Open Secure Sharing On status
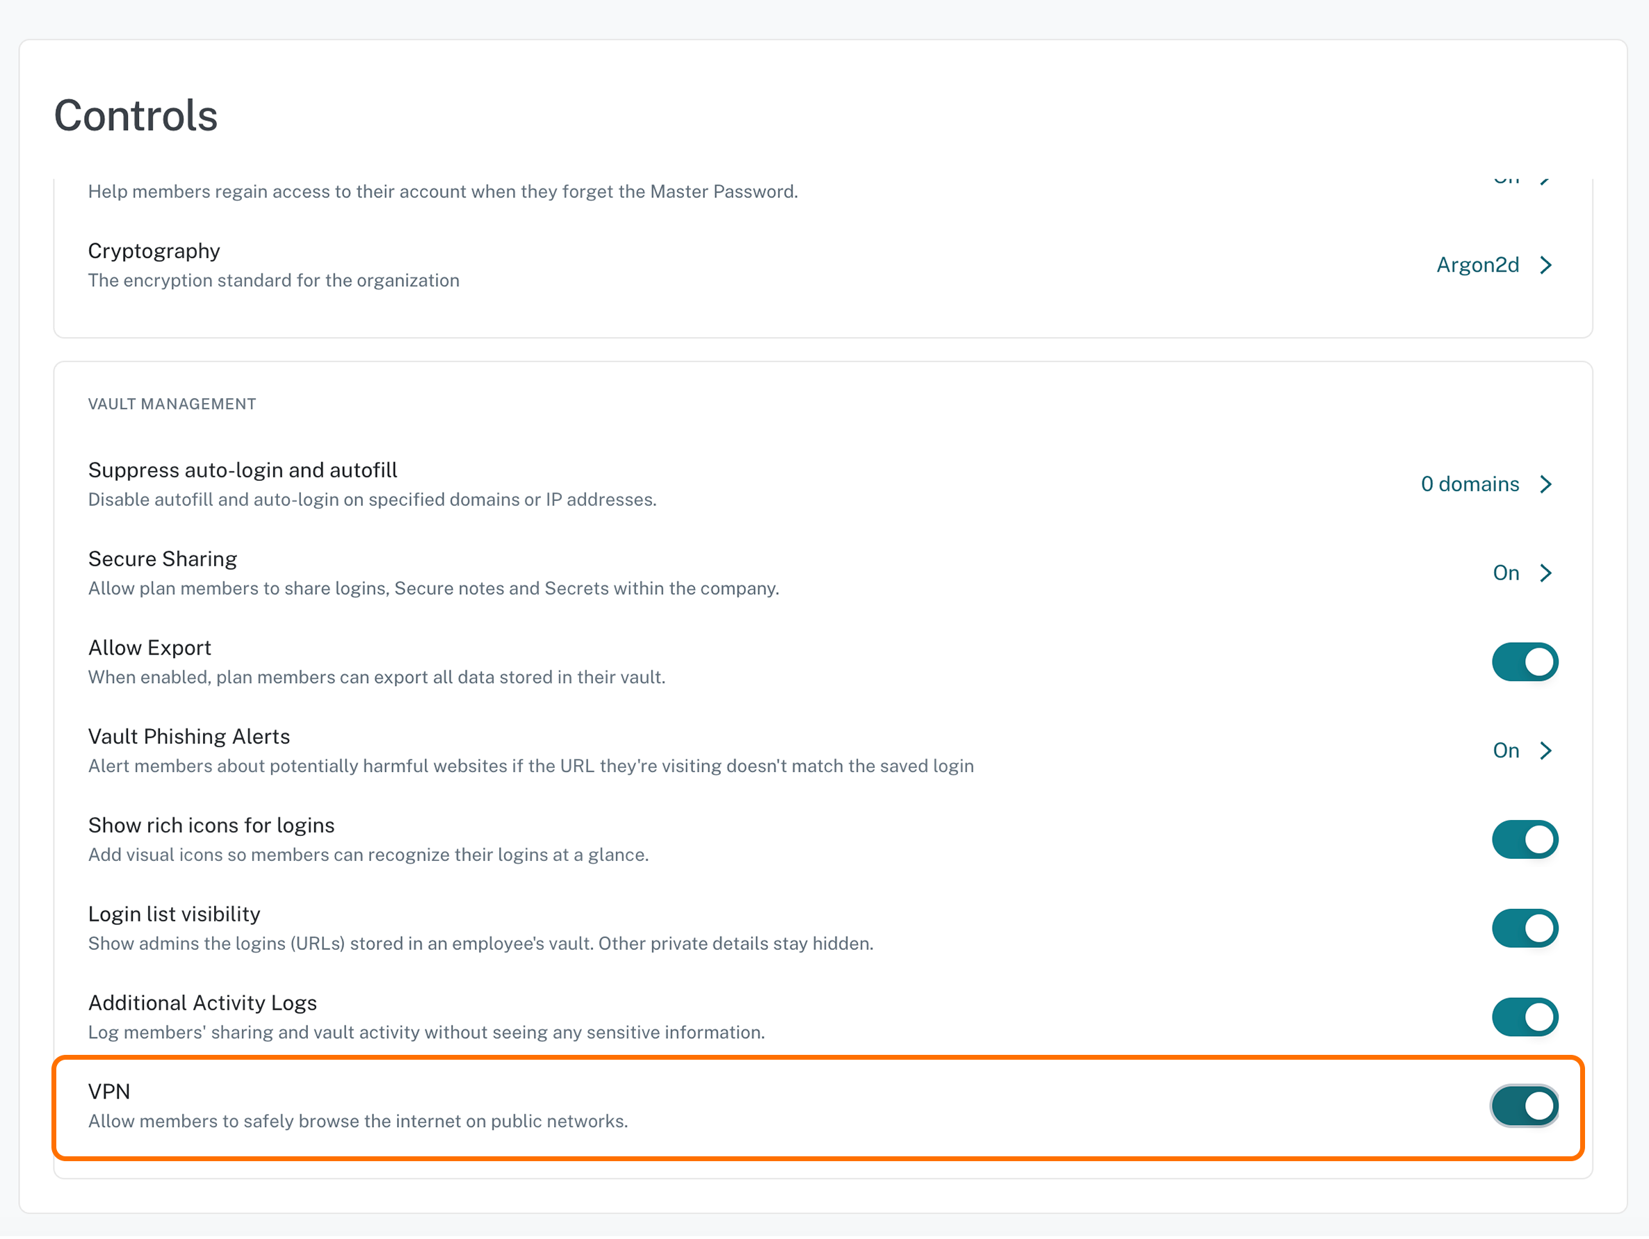 click(x=1506, y=574)
